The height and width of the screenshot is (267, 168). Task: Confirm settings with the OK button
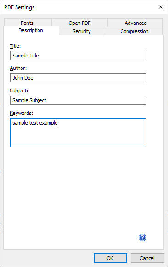click(x=110, y=258)
